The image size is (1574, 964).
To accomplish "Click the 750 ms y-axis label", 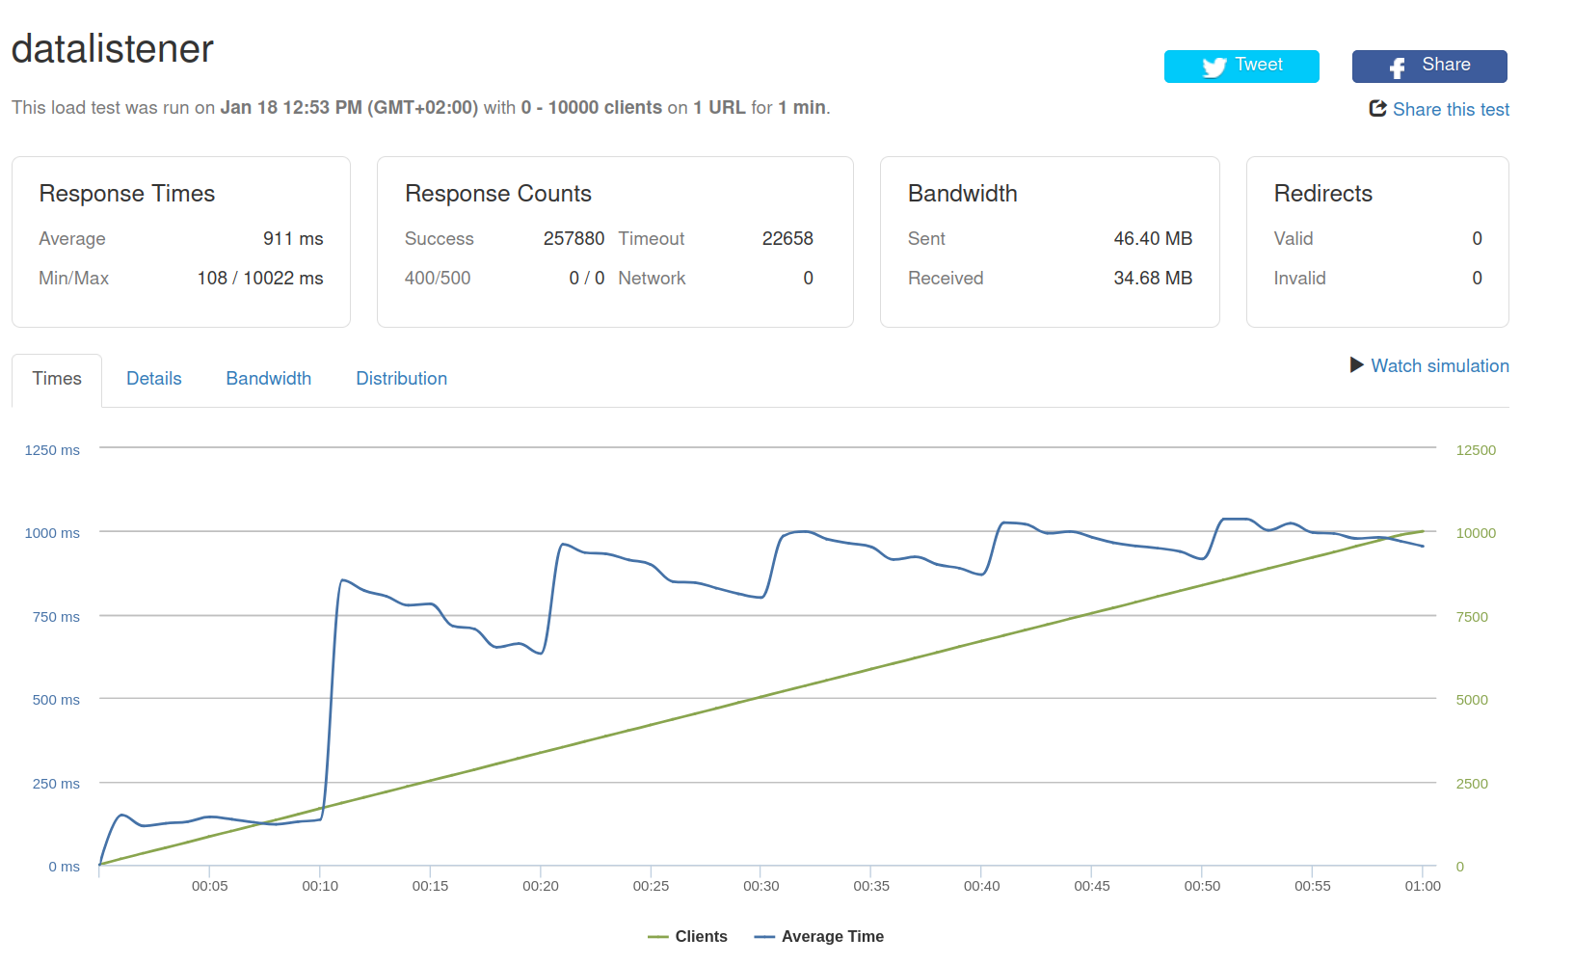I will 56,617.
